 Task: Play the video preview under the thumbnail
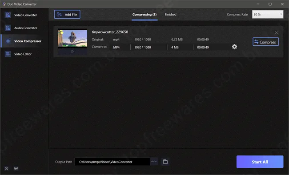72,52
